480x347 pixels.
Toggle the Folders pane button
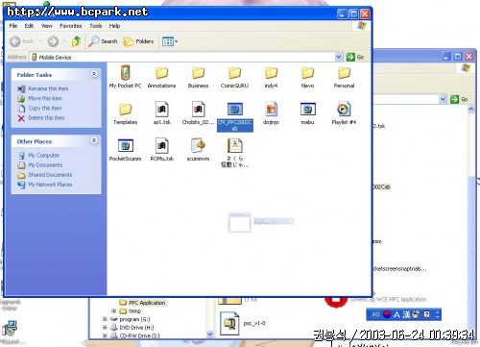138,41
